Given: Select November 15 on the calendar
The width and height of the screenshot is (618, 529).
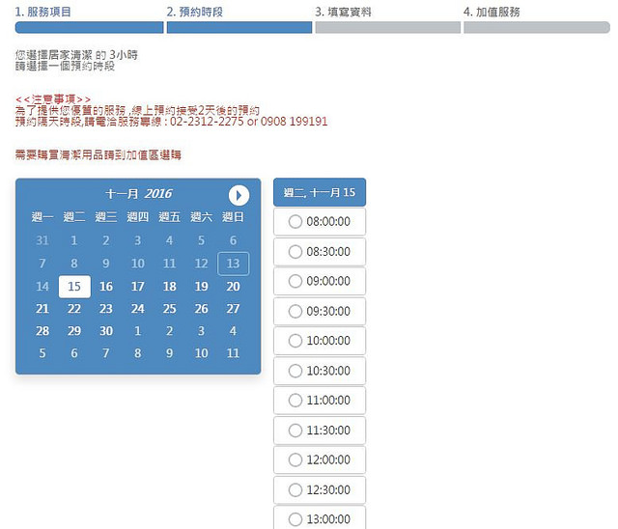Looking at the screenshot, I should pyautogui.click(x=74, y=287).
